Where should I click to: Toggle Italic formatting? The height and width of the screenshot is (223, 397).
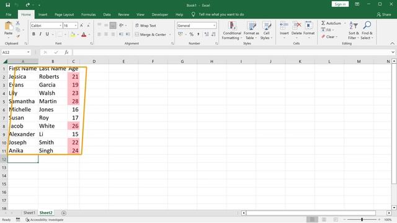40,34
